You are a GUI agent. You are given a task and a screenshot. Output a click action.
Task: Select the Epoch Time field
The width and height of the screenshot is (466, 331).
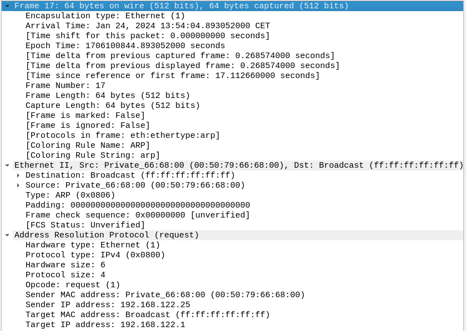pos(125,46)
